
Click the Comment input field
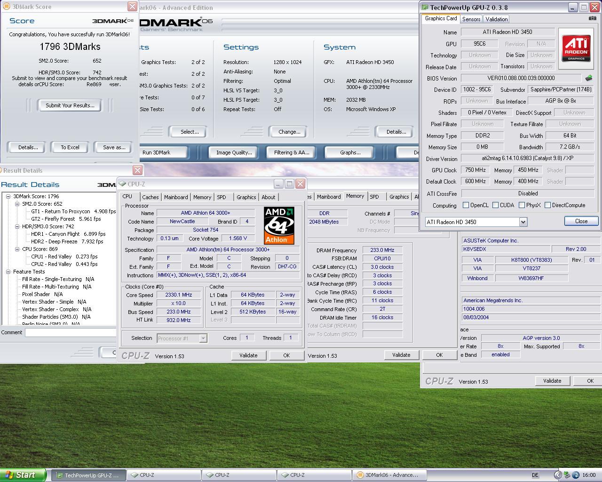71,332
